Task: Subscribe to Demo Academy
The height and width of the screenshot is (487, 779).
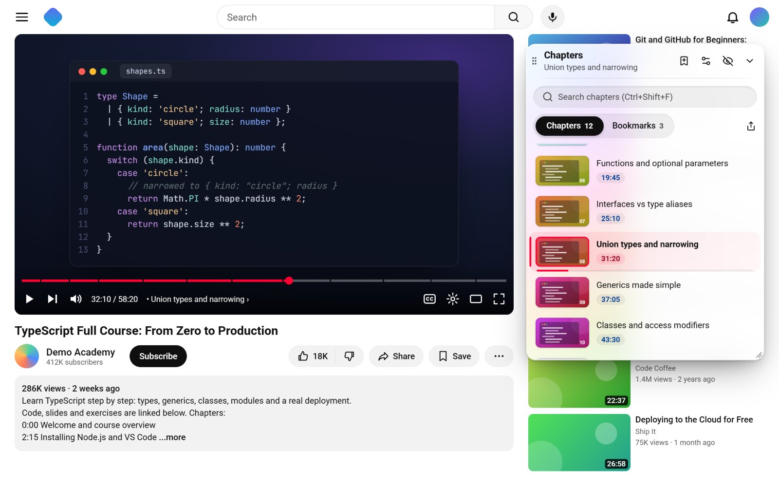Action: pos(158,356)
